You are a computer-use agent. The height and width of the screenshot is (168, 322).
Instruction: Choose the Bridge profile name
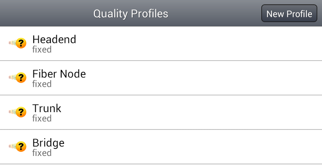(x=48, y=143)
